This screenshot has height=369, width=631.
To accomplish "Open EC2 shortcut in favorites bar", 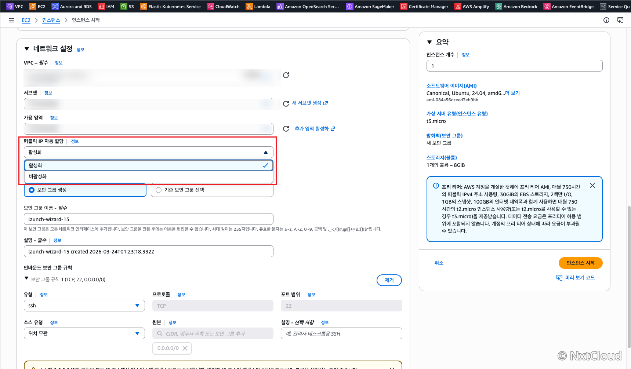I will pos(37,6).
